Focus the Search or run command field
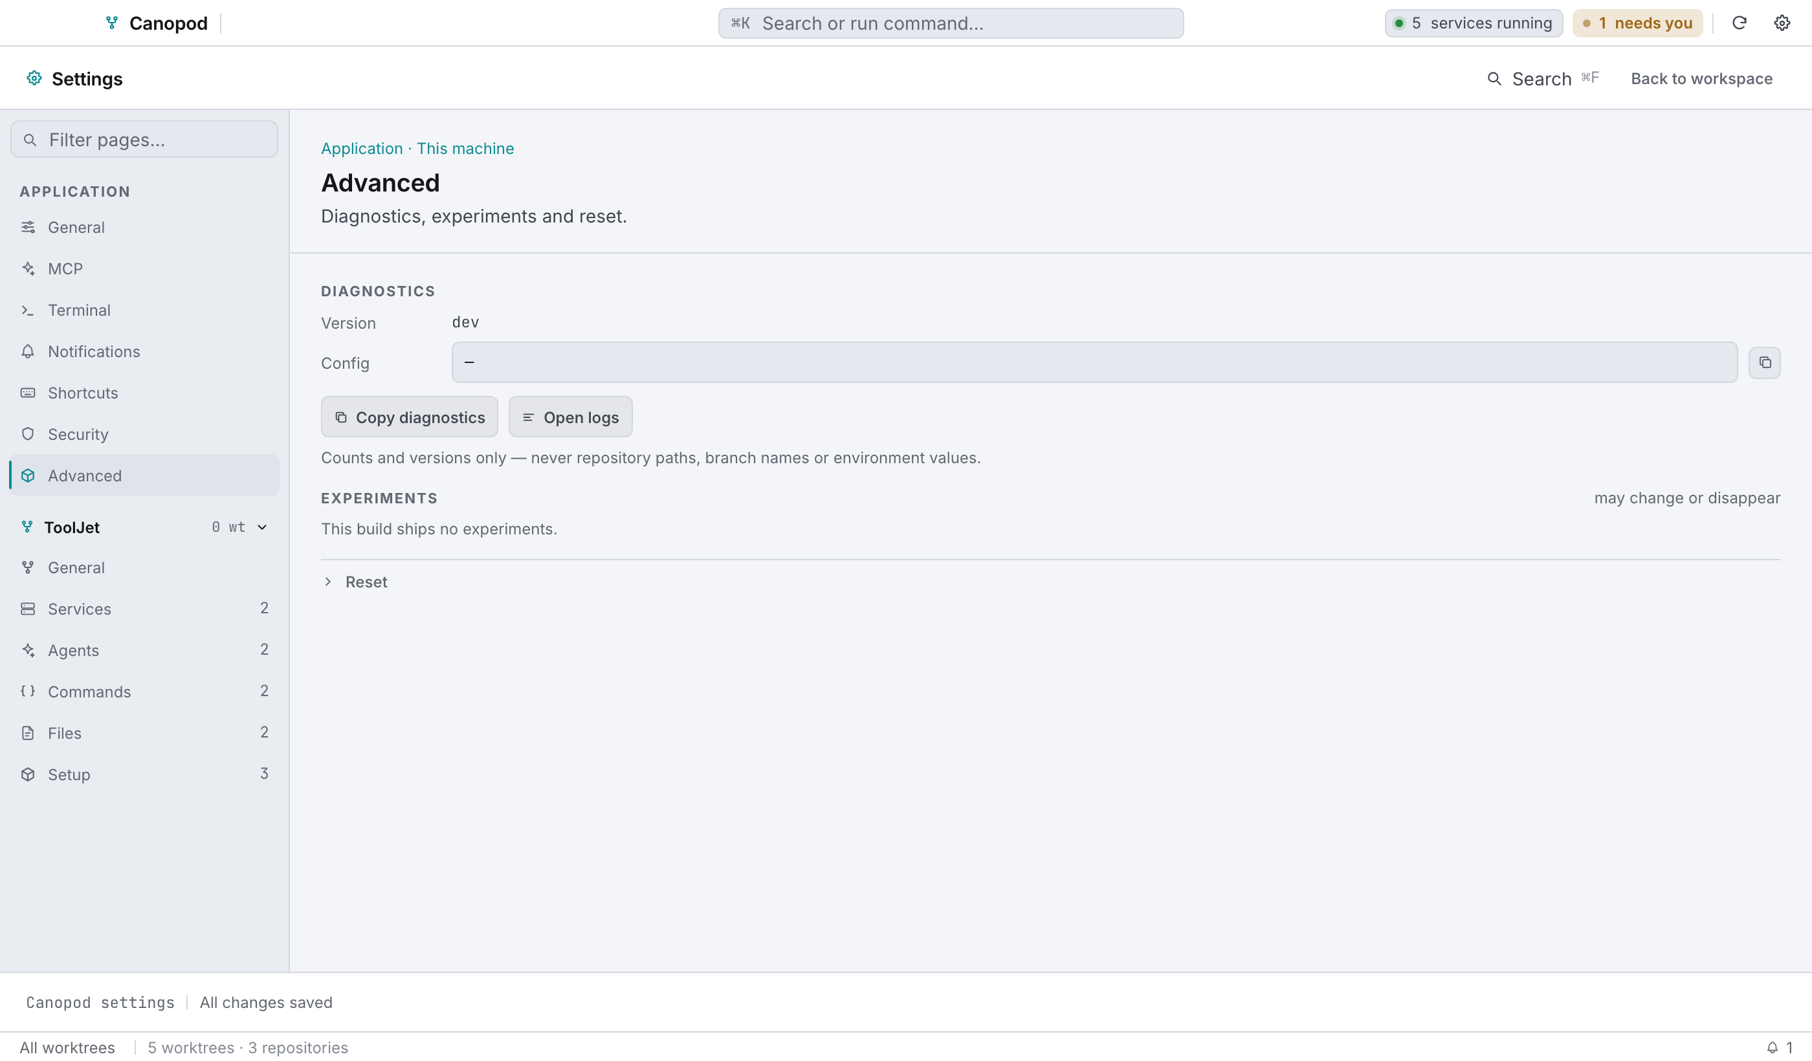1812x1061 pixels. tap(951, 23)
